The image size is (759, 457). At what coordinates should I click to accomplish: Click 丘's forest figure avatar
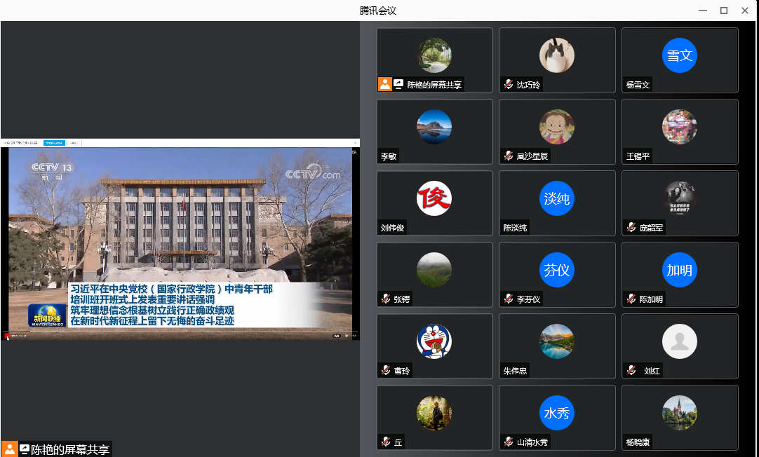pos(434,413)
